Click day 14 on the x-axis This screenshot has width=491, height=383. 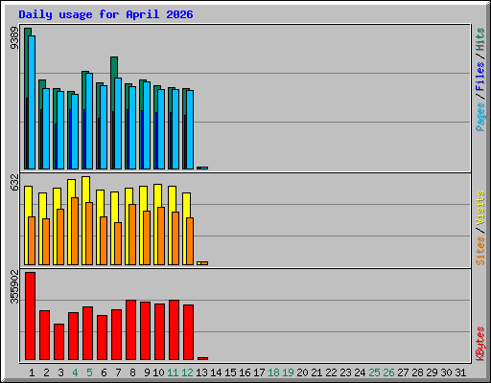point(216,372)
